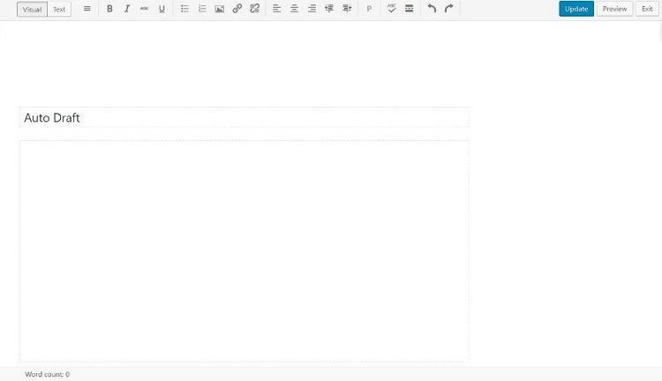Insert a hyperlink
The height and width of the screenshot is (381, 662).
click(x=237, y=9)
